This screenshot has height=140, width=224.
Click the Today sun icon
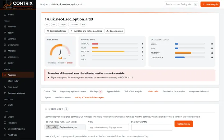5,33
